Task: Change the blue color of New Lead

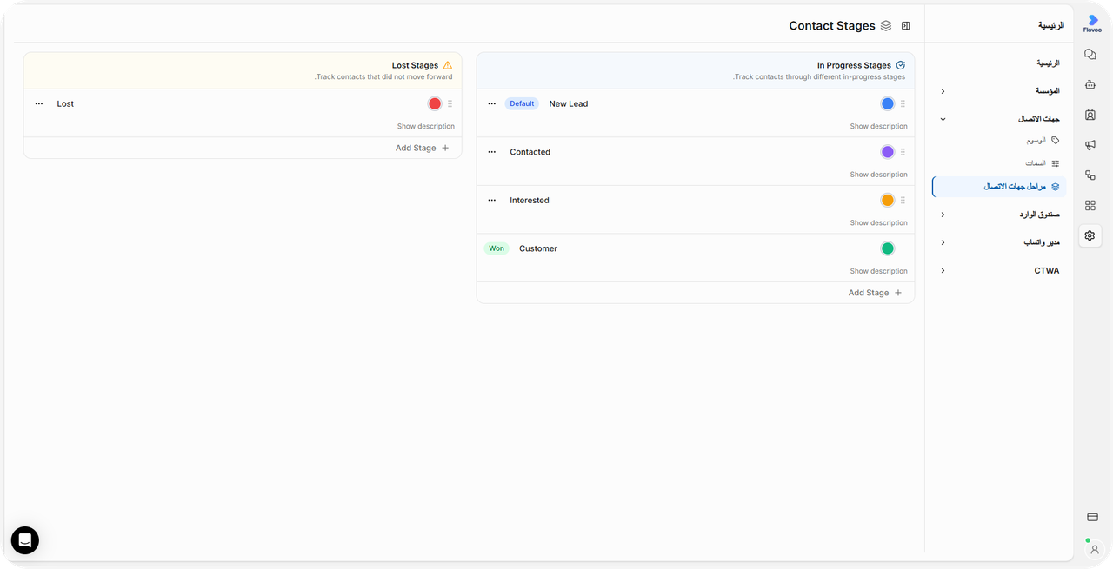Action: point(888,103)
